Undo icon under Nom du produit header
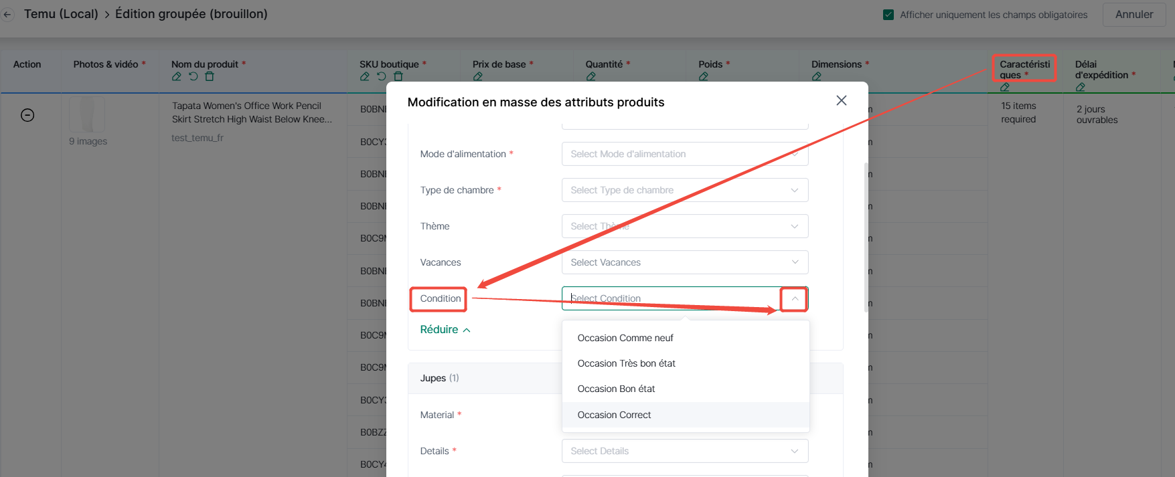The width and height of the screenshot is (1175, 477). coord(193,76)
